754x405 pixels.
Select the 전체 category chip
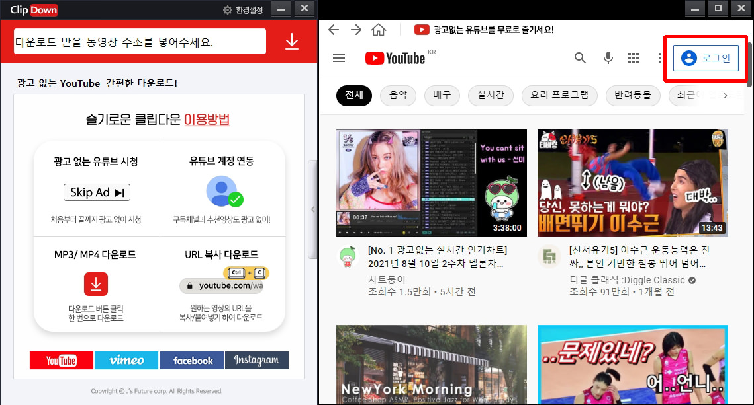pos(354,95)
